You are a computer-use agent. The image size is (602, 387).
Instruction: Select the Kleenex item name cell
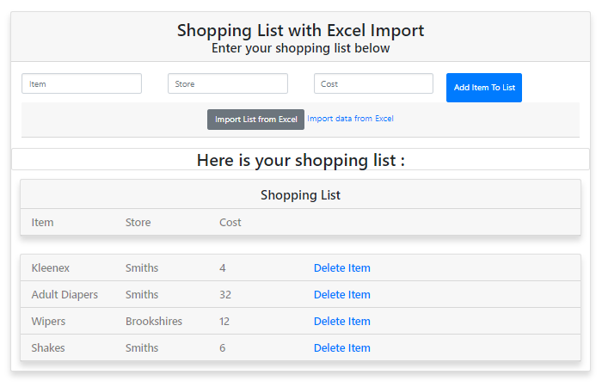(x=50, y=268)
